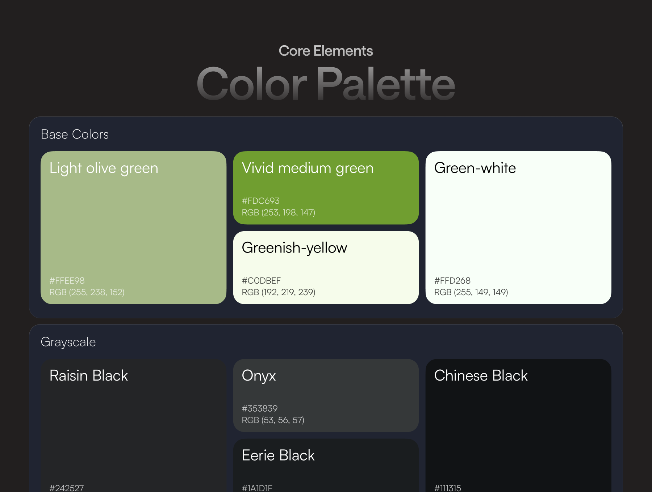Click the Base Colors section heading
This screenshot has width=652, height=492.
coord(75,135)
